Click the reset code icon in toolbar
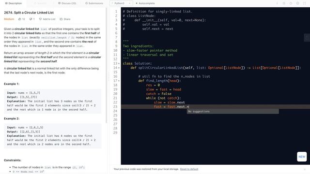Viewport: 310px width, 174px height. pos(291,3)
